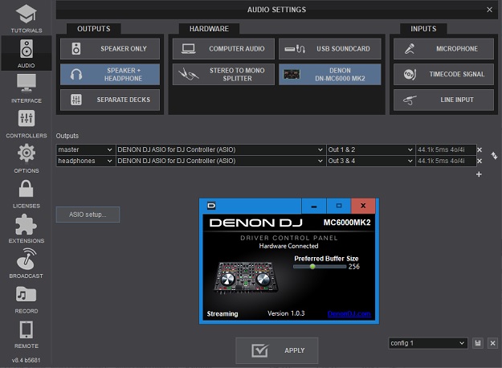502x368 pixels.
Task: Open the Remote settings
Action: (x=27, y=334)
